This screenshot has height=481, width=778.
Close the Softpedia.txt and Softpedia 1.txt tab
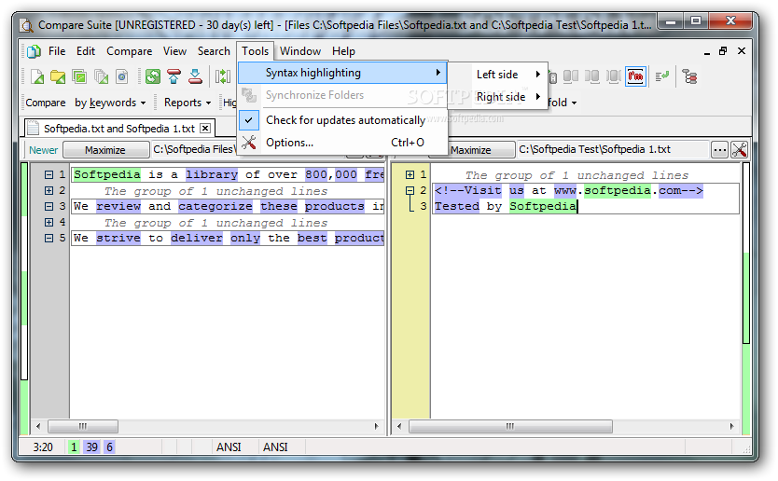(205, 128)
